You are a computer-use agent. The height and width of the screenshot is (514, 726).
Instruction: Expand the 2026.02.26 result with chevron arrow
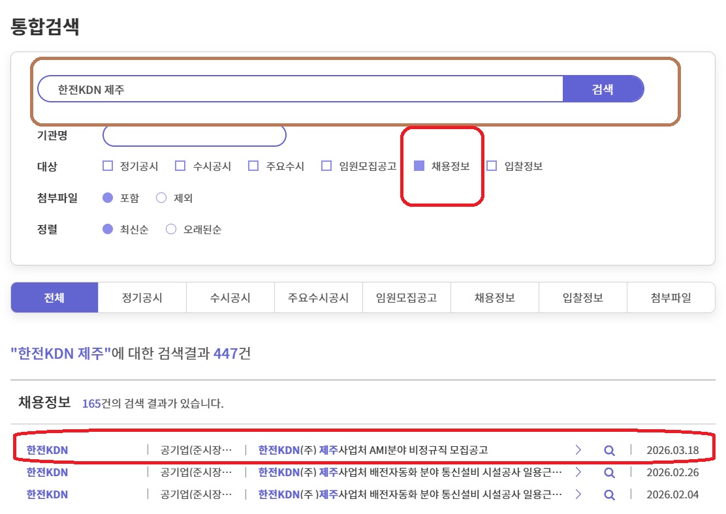tap(578, 473)
